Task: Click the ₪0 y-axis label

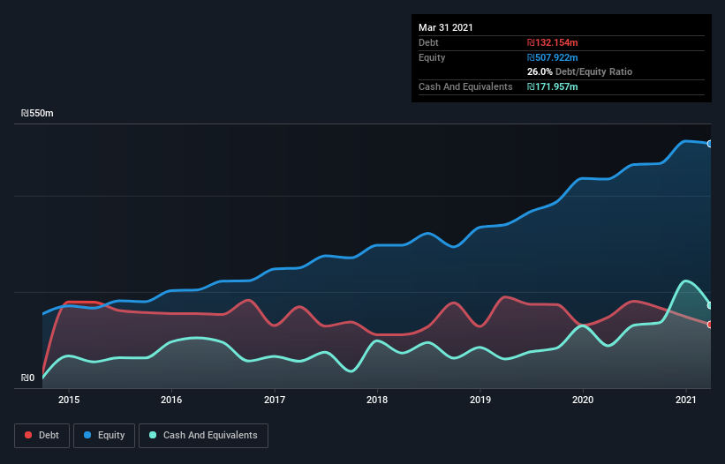Action: (x=27, y=378)
